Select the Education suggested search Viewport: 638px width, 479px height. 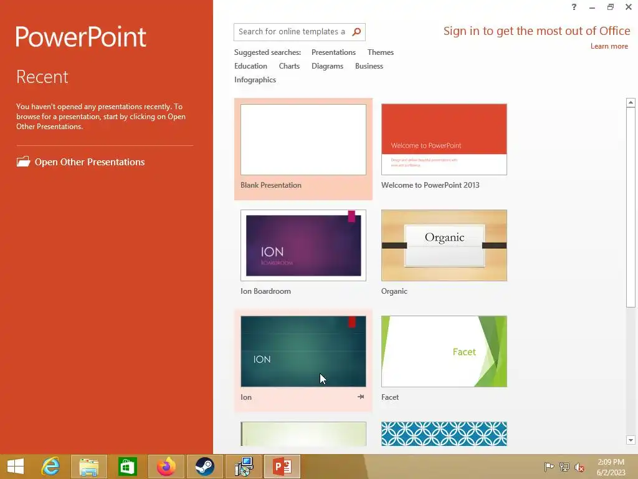[x=250, y=66]
